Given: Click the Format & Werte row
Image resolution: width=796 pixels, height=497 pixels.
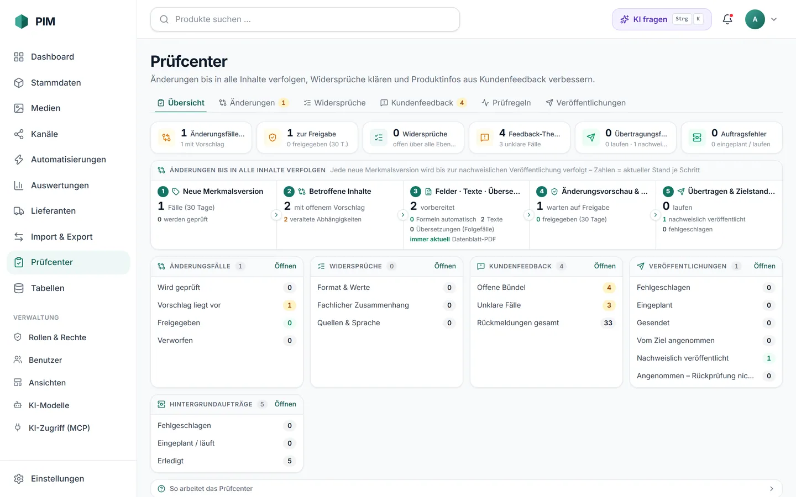Looking at the screenshot, I should [x=386, y=288].
